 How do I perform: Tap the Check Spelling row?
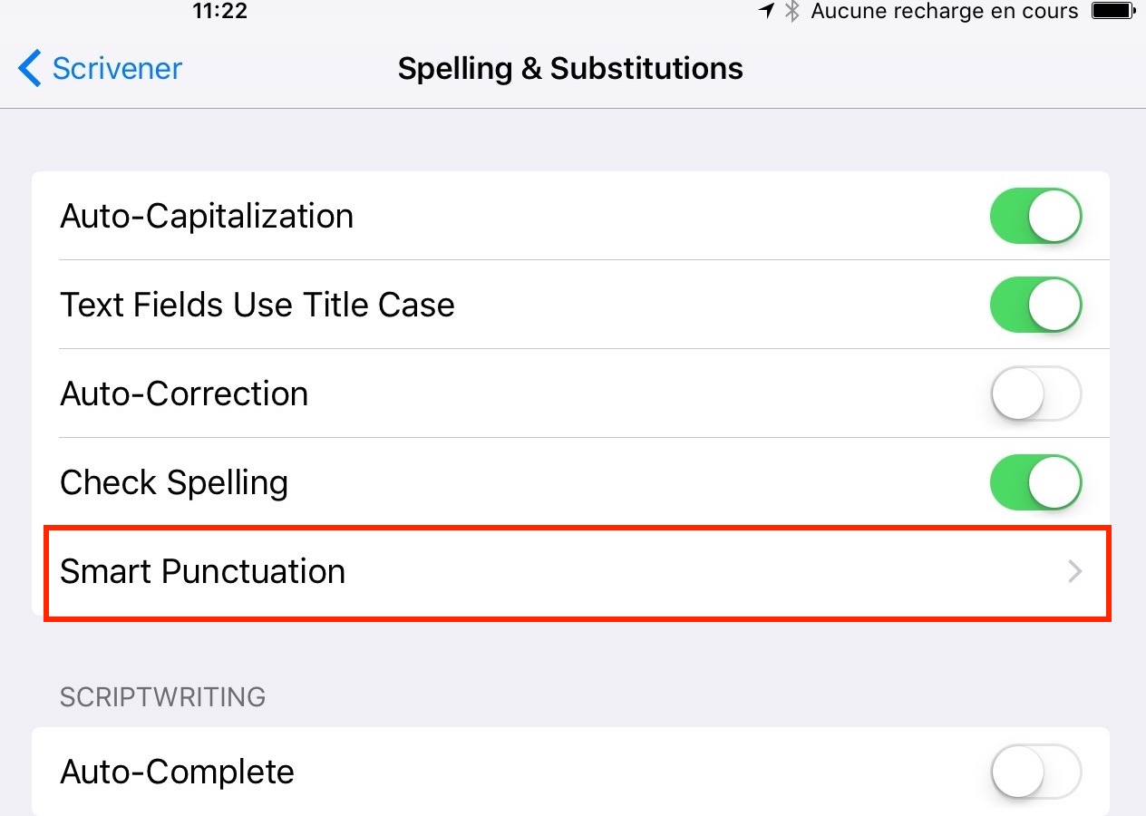click(x=174, y=481)
